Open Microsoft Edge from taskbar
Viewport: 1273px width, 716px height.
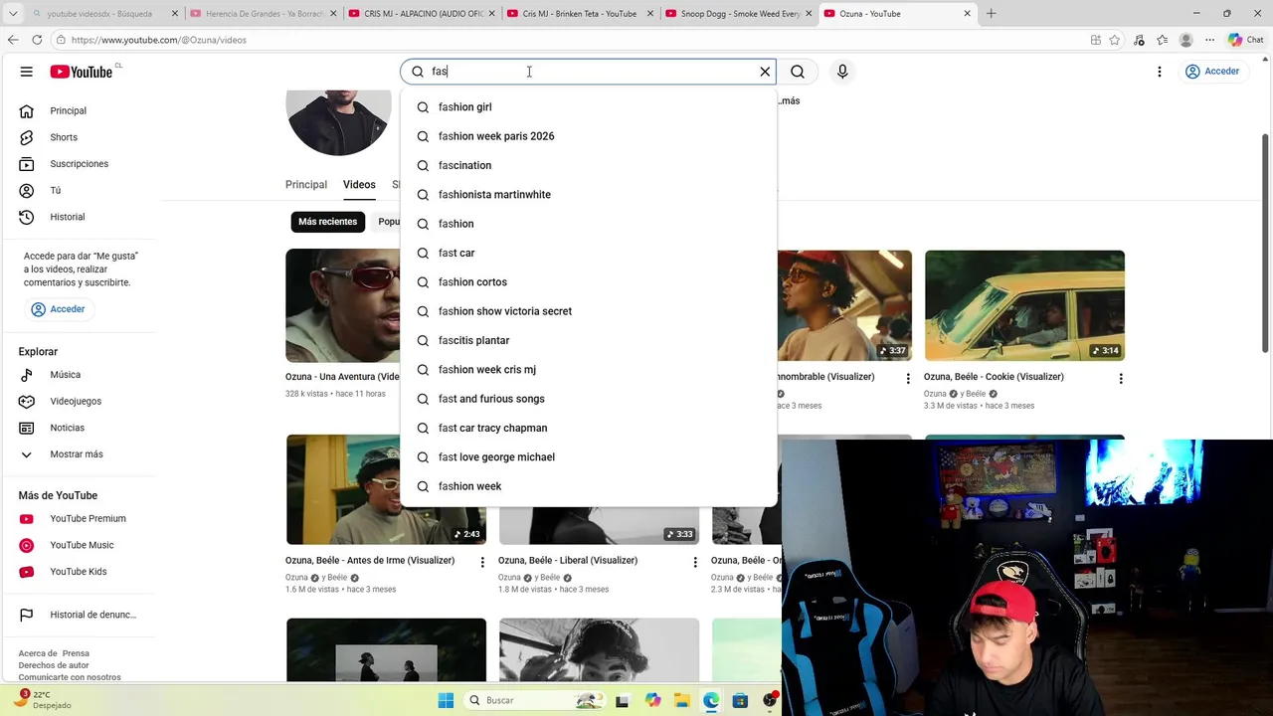point(711,700)
